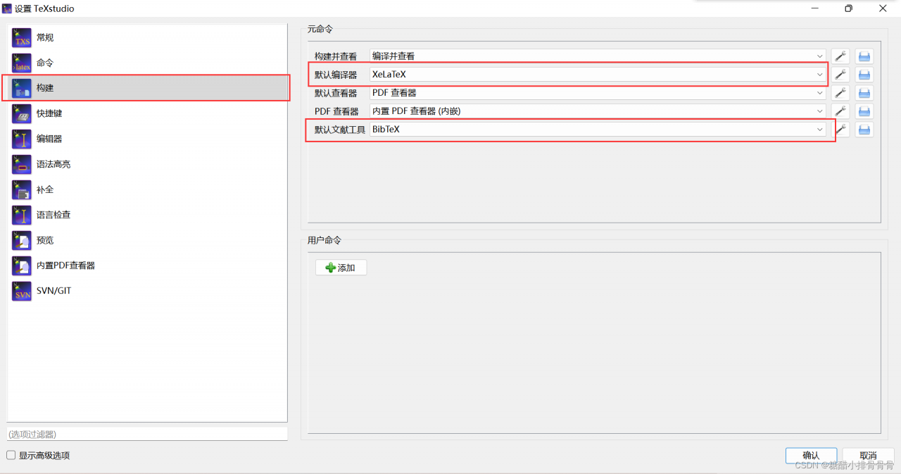This screenshot has height=474, width=901.
Task: Open the 内置PDF查看器 icon
Action: pos(22,266)
